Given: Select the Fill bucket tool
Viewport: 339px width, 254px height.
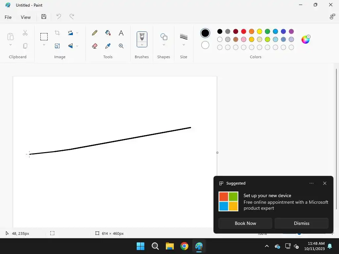Looking at the screenshot, I should 108,33.
